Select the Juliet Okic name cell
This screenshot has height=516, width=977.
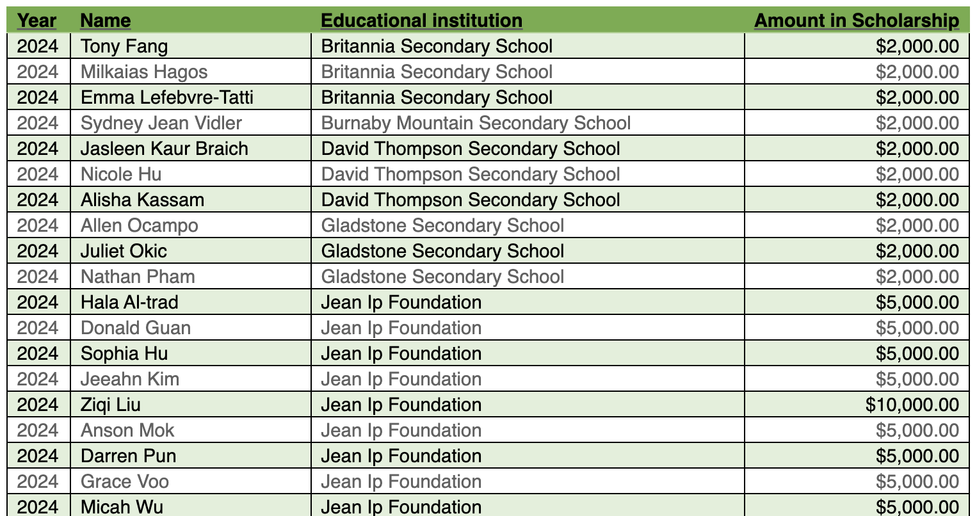(x=124, y=251)
